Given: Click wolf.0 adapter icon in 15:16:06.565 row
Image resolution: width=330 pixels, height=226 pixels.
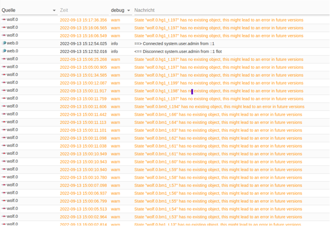Looking at the screenshot, I should point(4,27).
